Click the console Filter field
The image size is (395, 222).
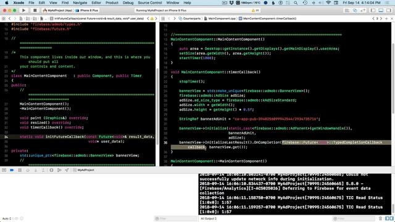pyautogui.click(x=354, y=218)
